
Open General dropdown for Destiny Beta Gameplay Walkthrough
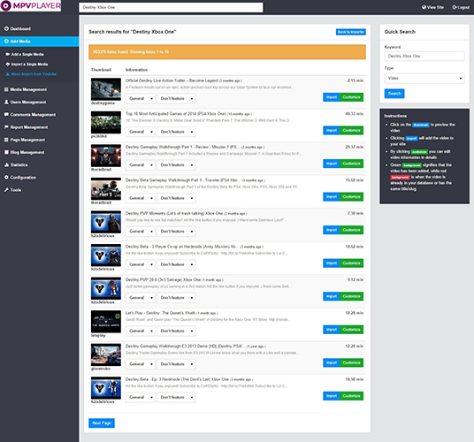(x=141, y=198)
